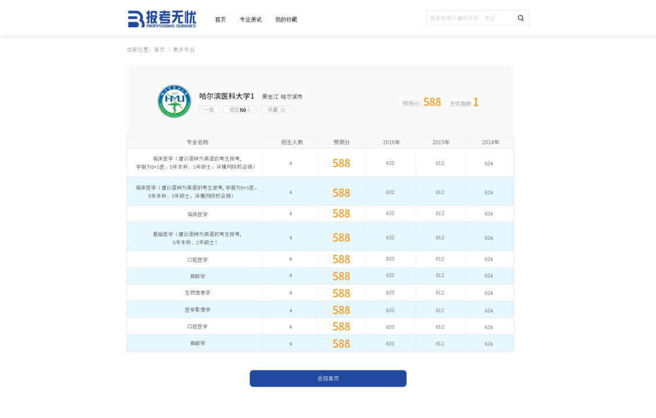656x418 pixels.
Task: Click the search input field
Action: [470, 18]
